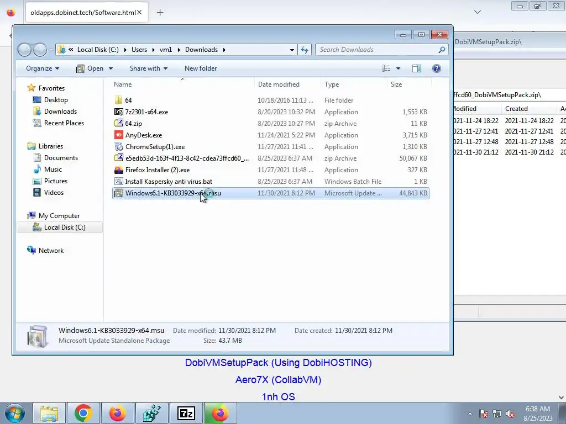Open Recent Places in the navigation pane
The image size is (566, 424).
tap(64, 123)
